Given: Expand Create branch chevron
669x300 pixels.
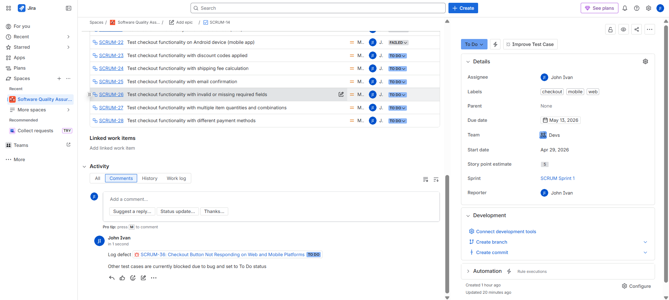Looking at the screenshot, I should pos(645,242).
